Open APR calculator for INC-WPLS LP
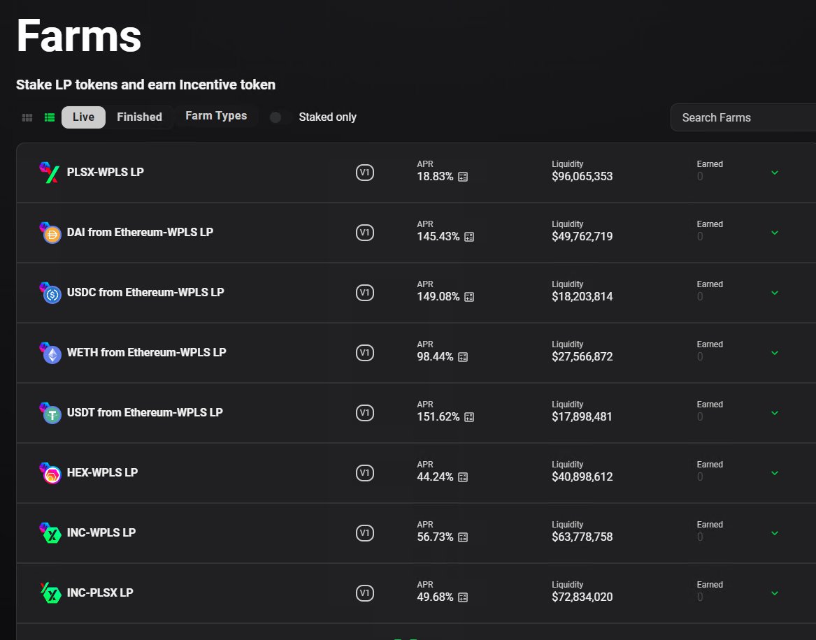Viewport: 816px width, 640px height. 463,537
